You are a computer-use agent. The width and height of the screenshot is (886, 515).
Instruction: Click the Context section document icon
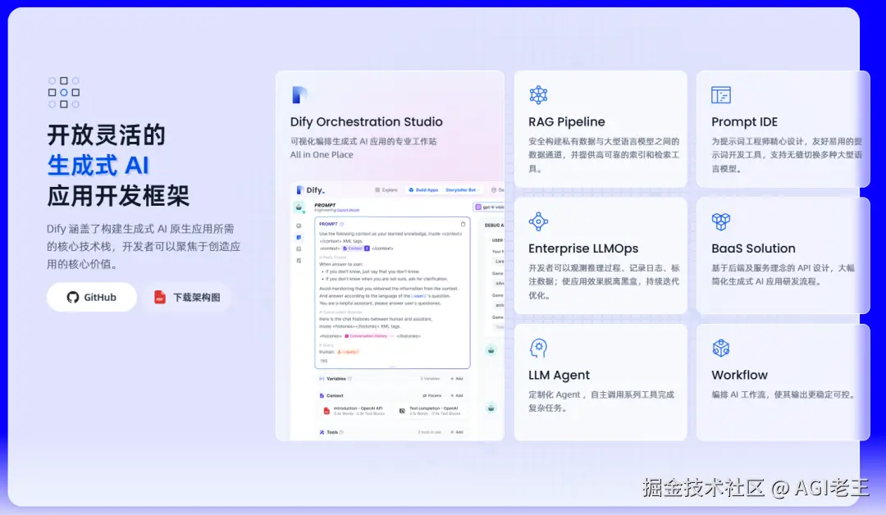coord(322,396)
